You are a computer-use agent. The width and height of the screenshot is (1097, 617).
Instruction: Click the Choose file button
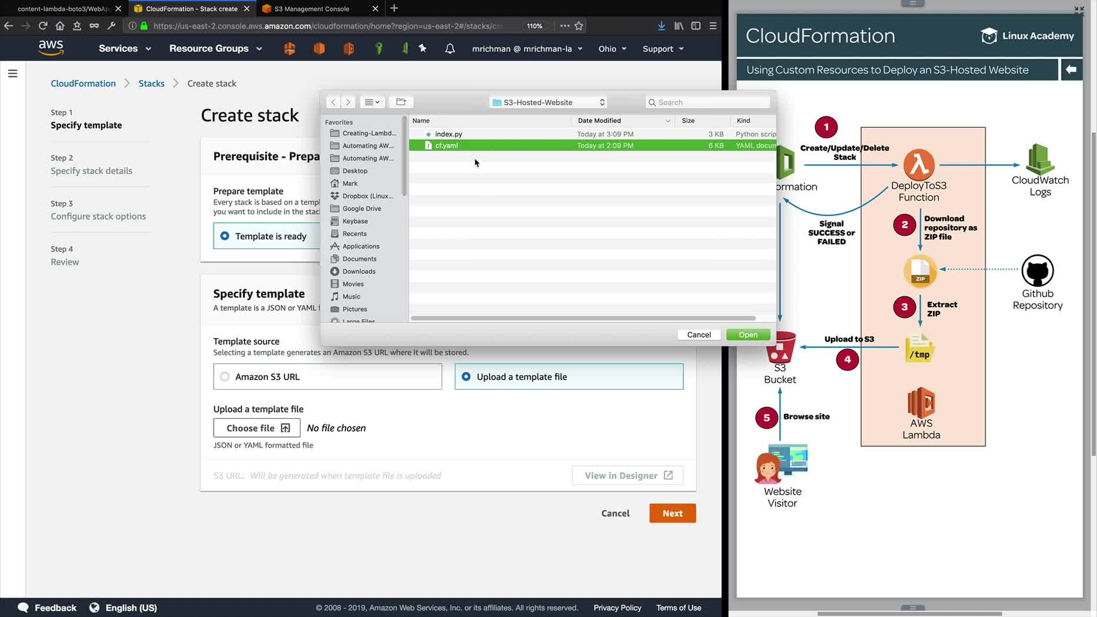pos(257,428)
